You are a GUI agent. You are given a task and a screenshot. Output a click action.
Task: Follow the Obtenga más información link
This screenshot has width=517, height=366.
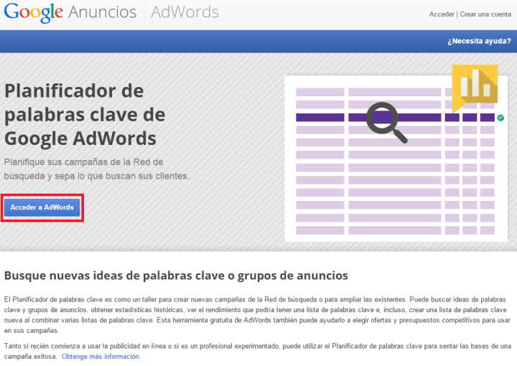(x=101, y=356)
